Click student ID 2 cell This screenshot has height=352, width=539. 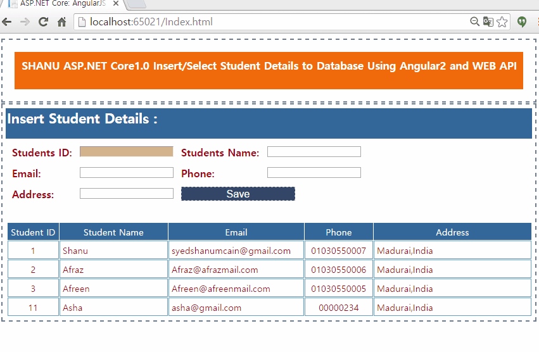[x=33, y=270]
